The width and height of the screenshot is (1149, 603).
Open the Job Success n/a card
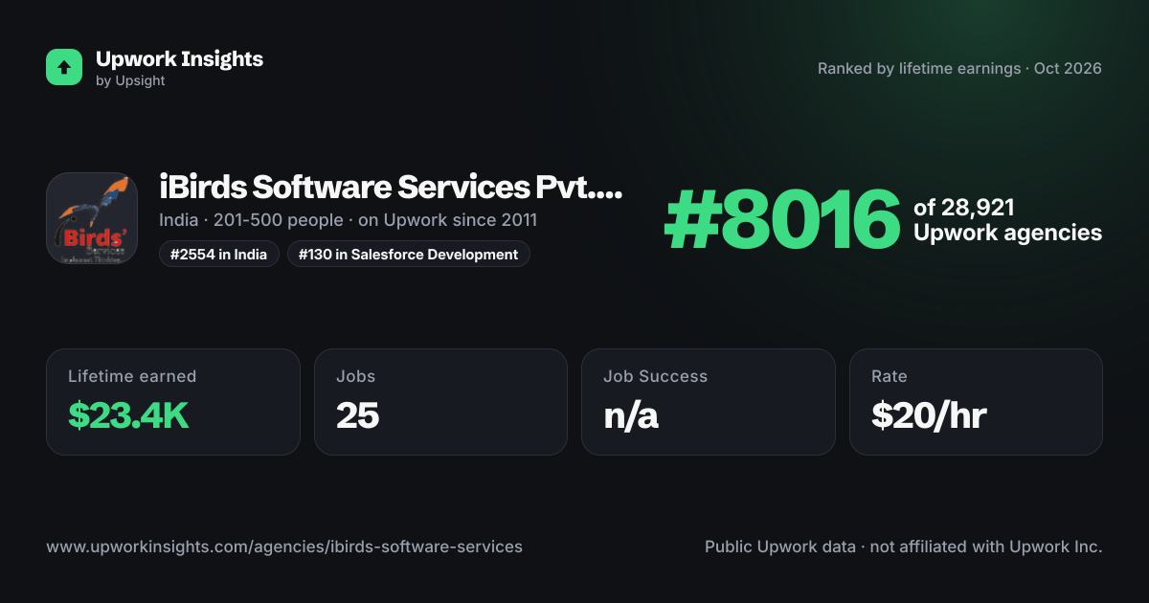(x=709, y=402)
